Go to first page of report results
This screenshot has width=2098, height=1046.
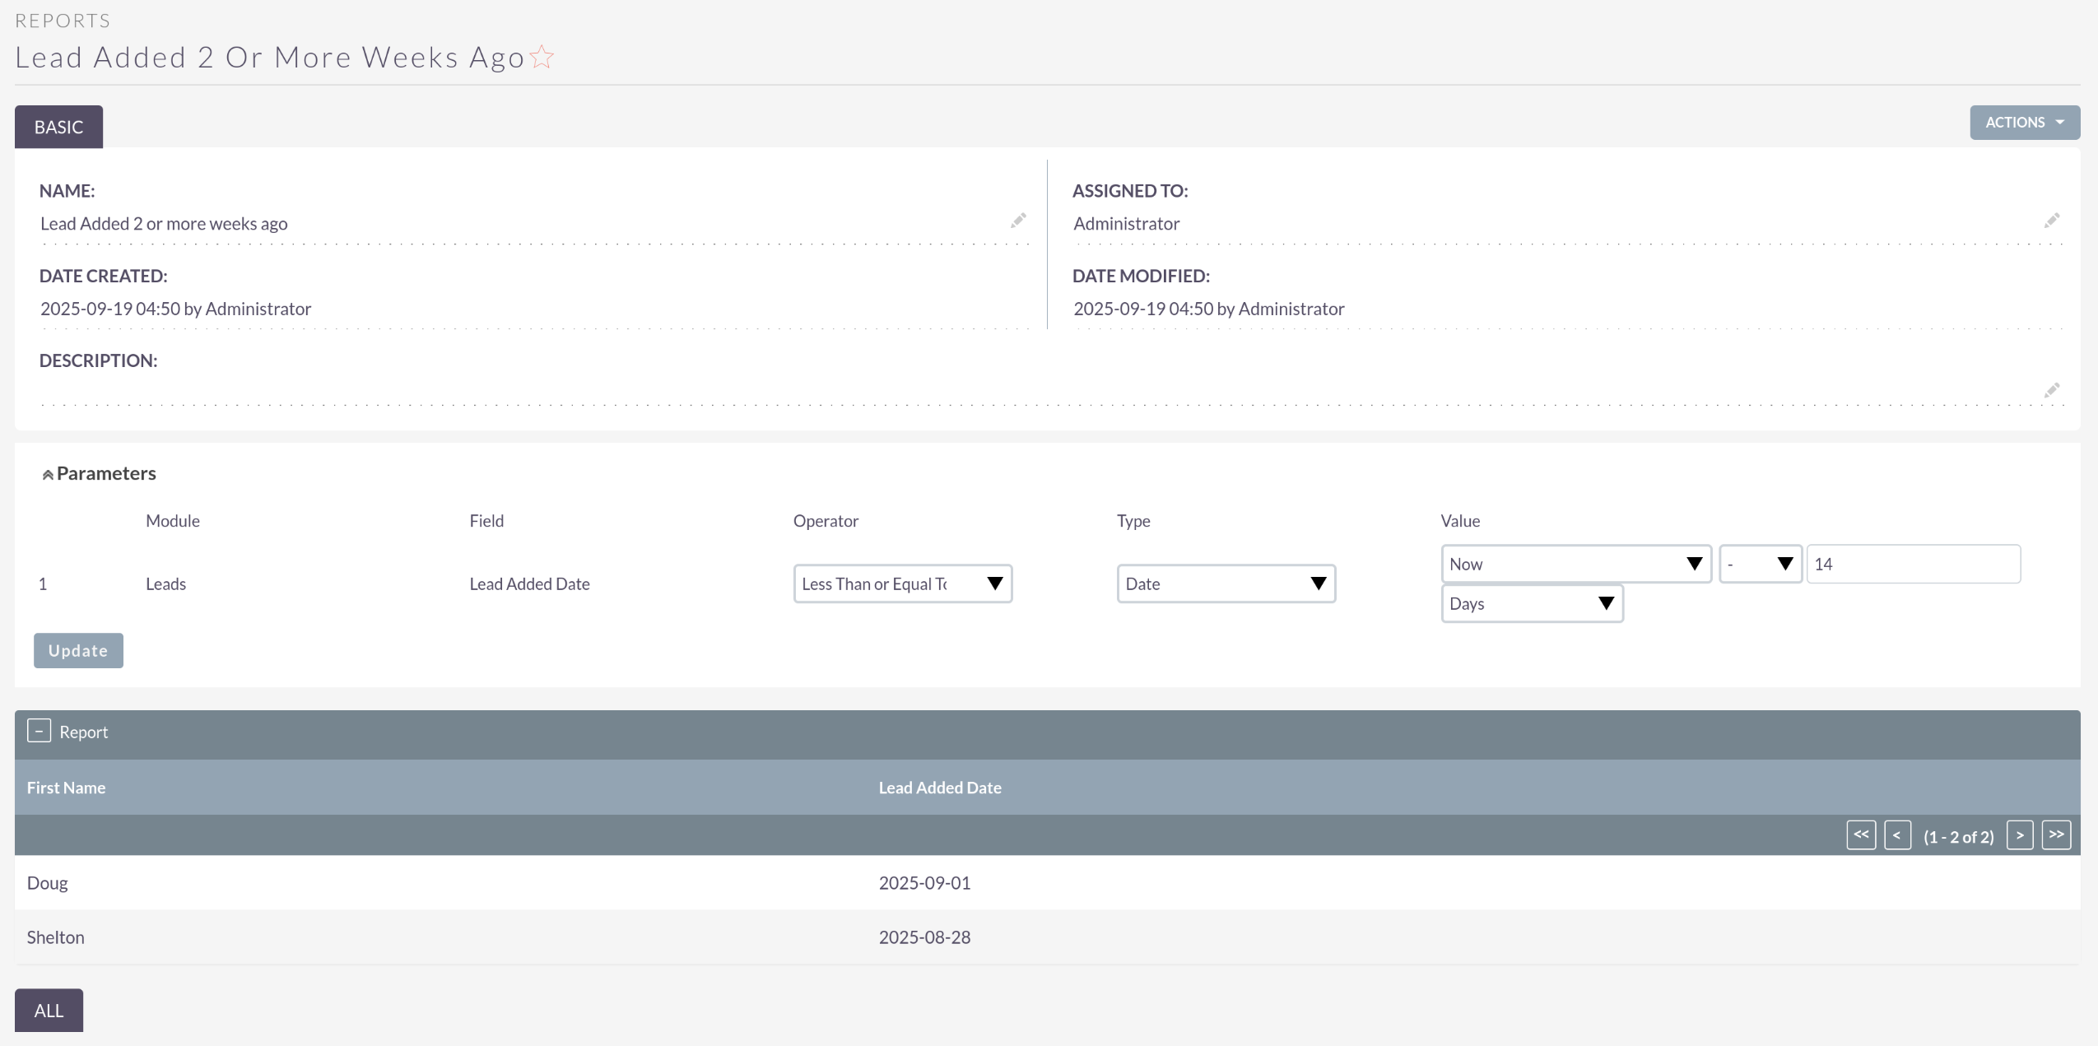coord(1860,835)
